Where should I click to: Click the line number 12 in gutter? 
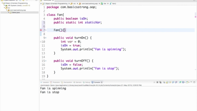click(43, 49)
